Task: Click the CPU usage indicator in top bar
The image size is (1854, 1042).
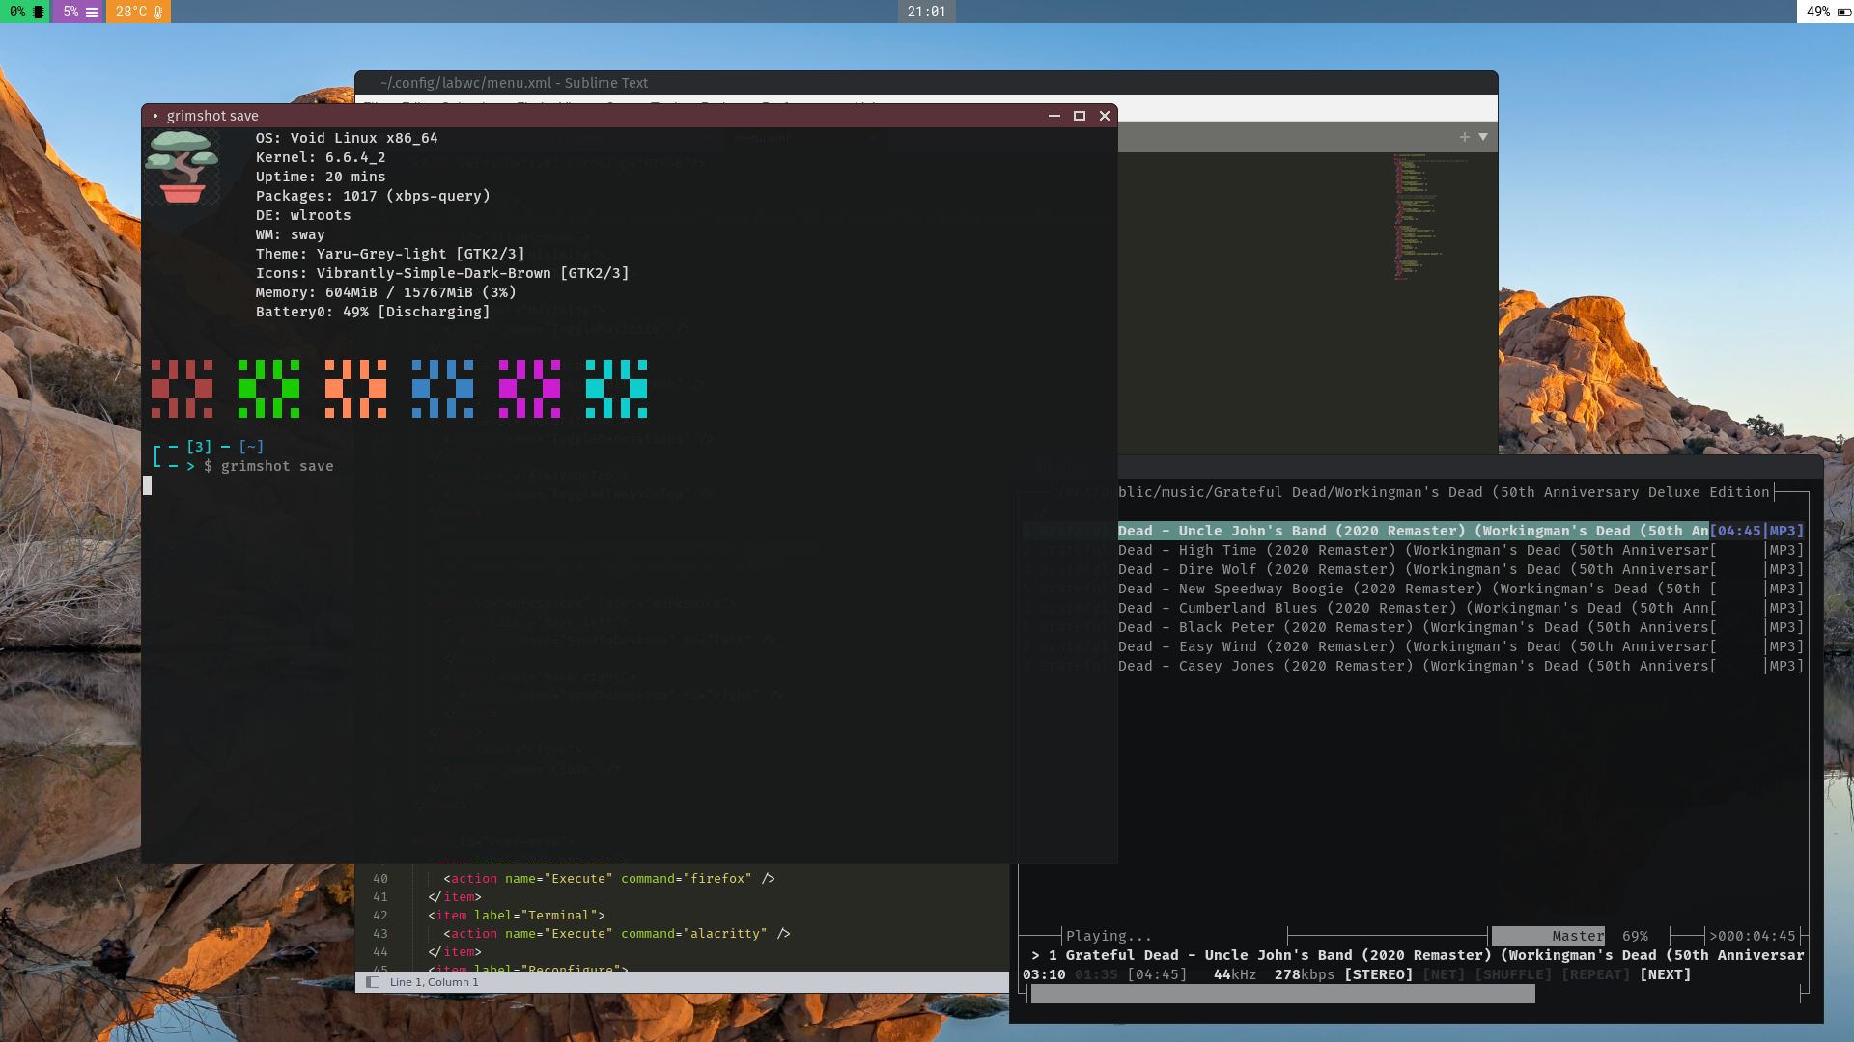Action: coord(24,12)
